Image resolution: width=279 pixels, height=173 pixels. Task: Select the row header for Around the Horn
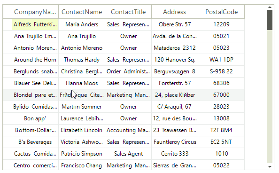(x=8, y=60)
